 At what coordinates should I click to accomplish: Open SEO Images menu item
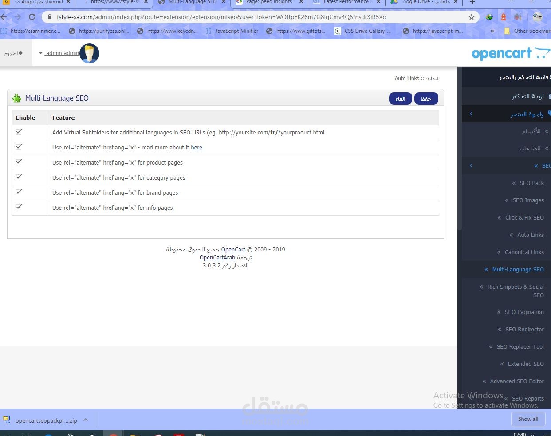[x=528, y=200]
